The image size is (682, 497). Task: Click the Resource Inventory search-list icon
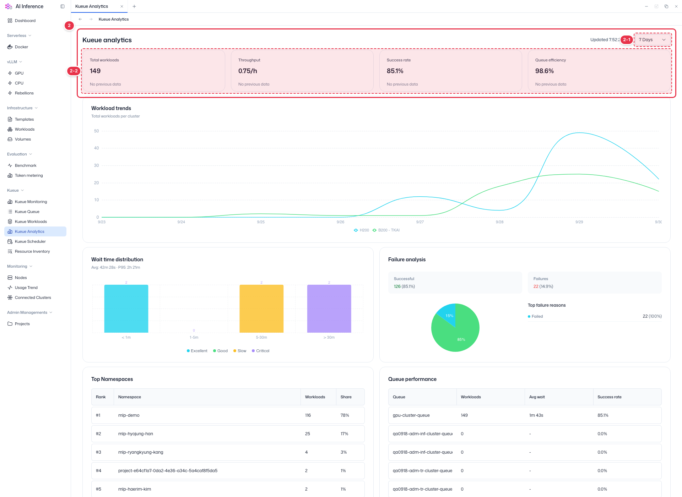point(10,251)
